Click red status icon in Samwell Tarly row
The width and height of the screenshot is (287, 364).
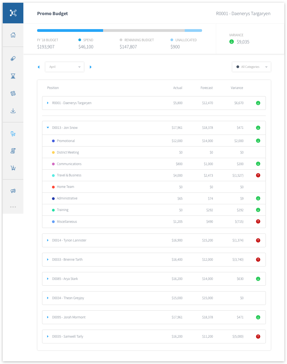tap(258, 337)
